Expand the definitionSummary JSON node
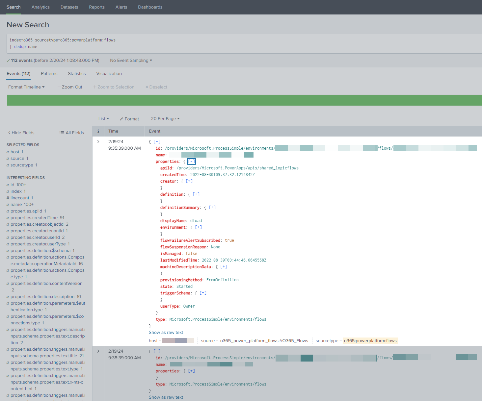The width and height of the screenshot is (482, 401). [x=212, y=208]
